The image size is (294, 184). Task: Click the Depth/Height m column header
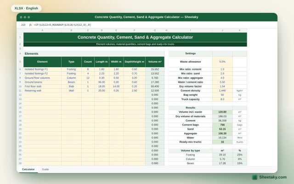click(x=135, y=62)
